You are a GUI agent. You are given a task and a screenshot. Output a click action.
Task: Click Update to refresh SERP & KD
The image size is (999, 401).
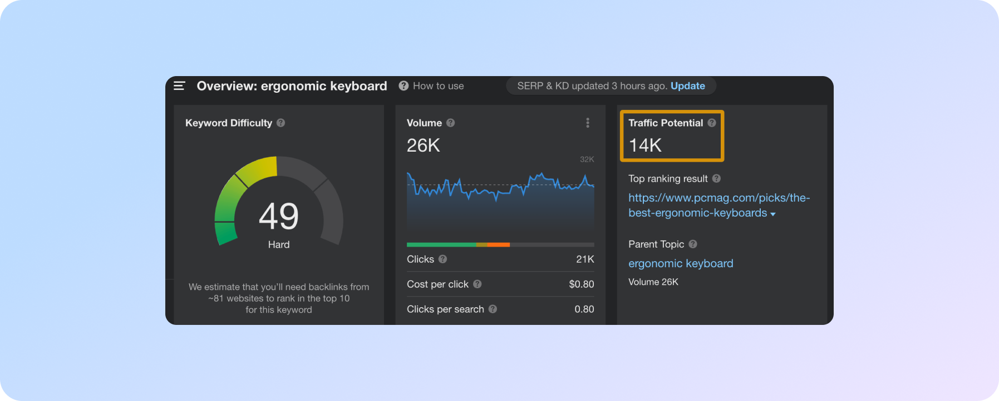click(x=687, y=86)
